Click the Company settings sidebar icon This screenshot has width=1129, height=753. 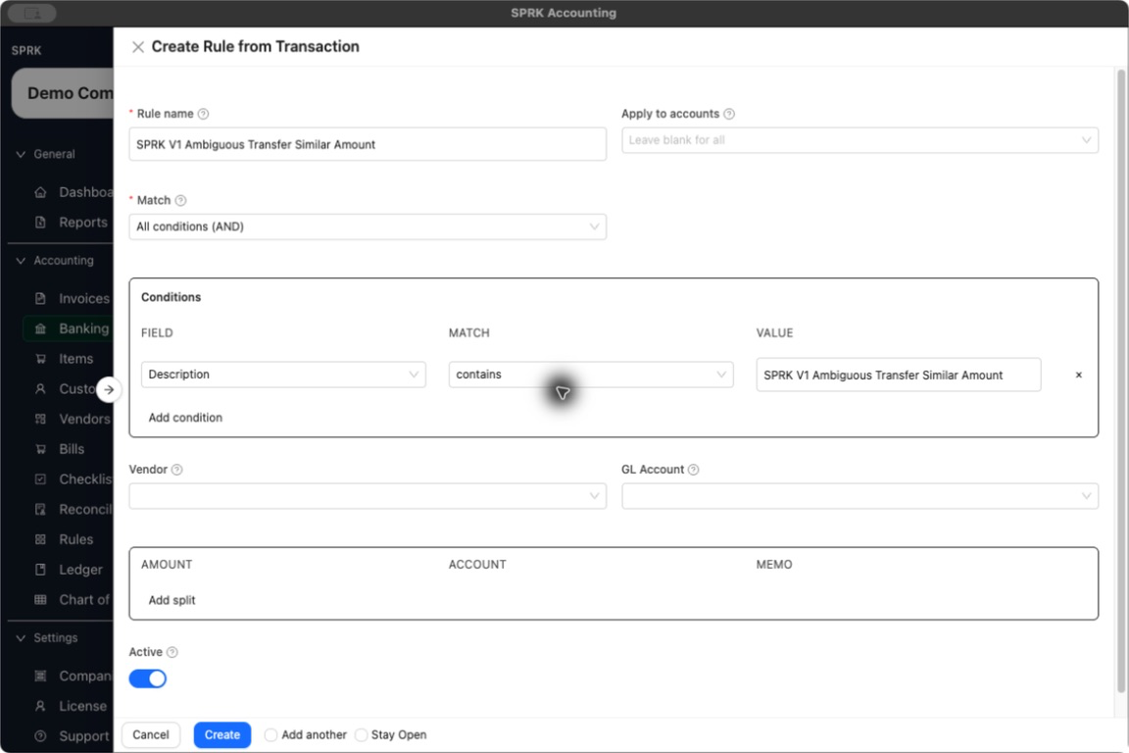point(40,676)
